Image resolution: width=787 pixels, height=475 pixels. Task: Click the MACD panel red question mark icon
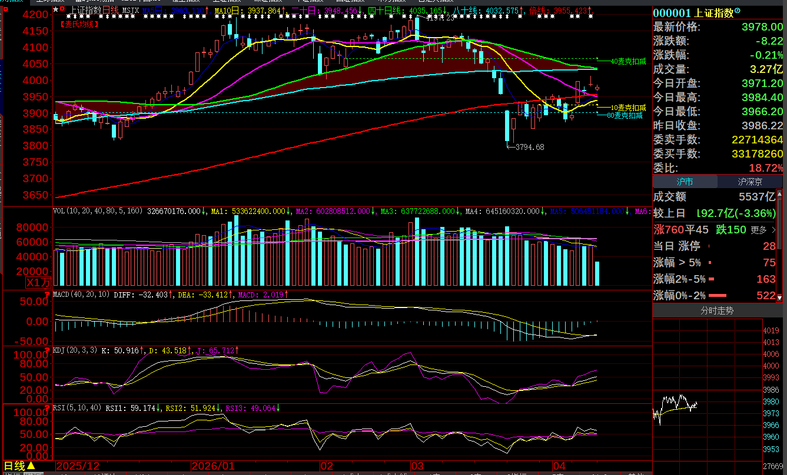pos(48,294)
